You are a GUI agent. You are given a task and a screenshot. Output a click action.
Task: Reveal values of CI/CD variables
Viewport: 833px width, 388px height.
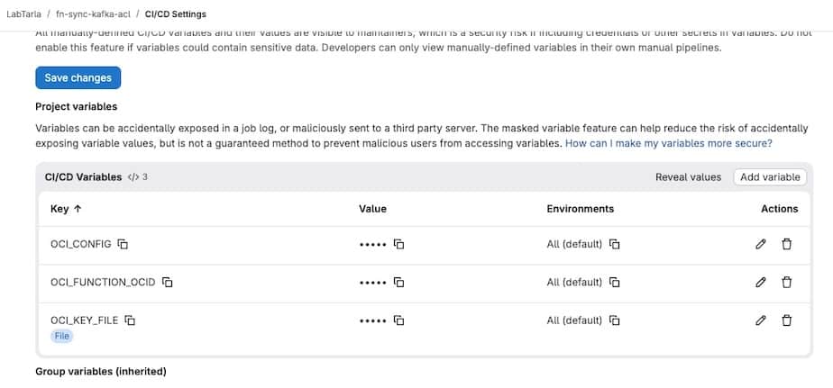(x=688, y=177)
